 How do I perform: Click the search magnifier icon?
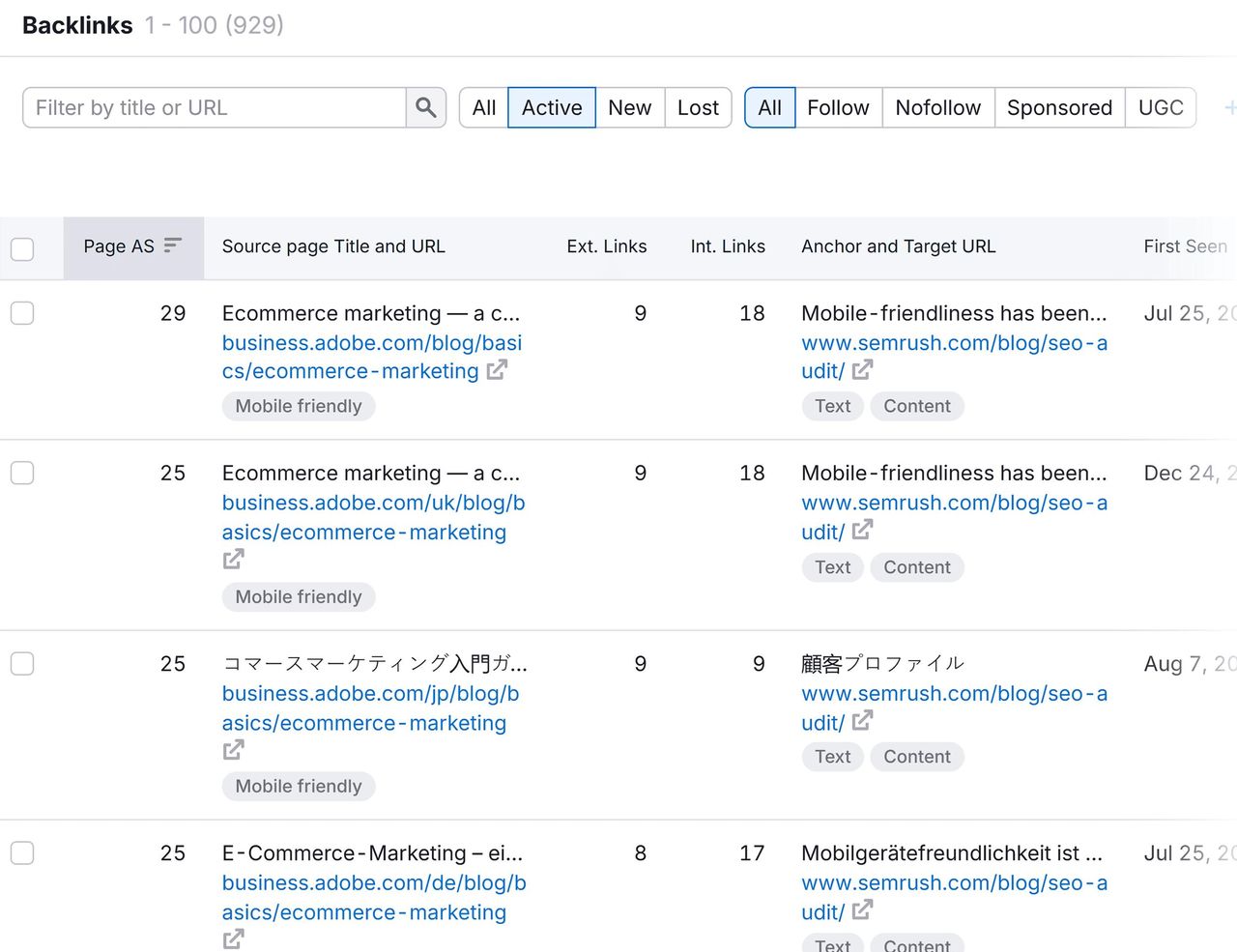(x=426, y=107)
